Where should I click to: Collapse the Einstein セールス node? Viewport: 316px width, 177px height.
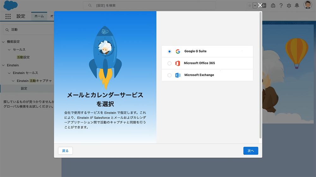[9, 73]
